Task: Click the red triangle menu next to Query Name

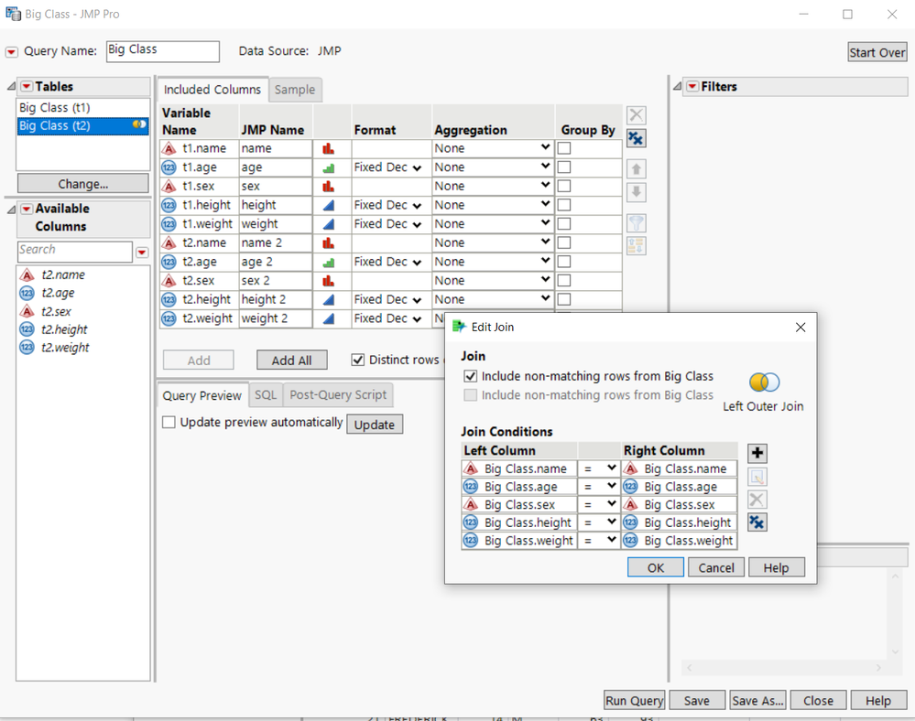Action: pos(11,52)
